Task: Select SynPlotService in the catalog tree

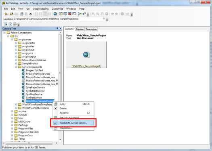Action: [x=34, y=98]
